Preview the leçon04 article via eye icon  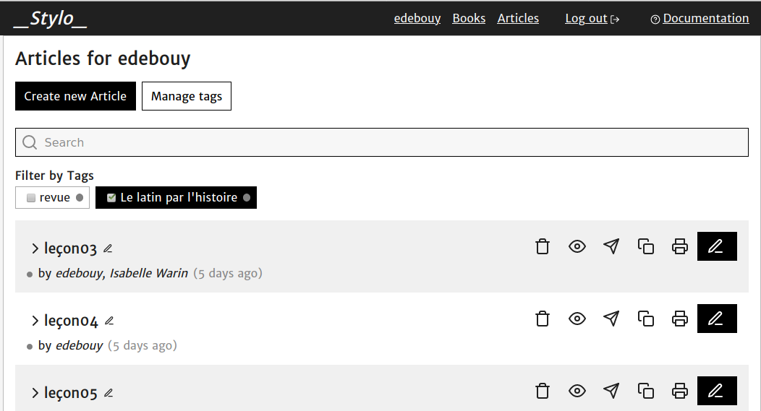click(x=577, y=319)
